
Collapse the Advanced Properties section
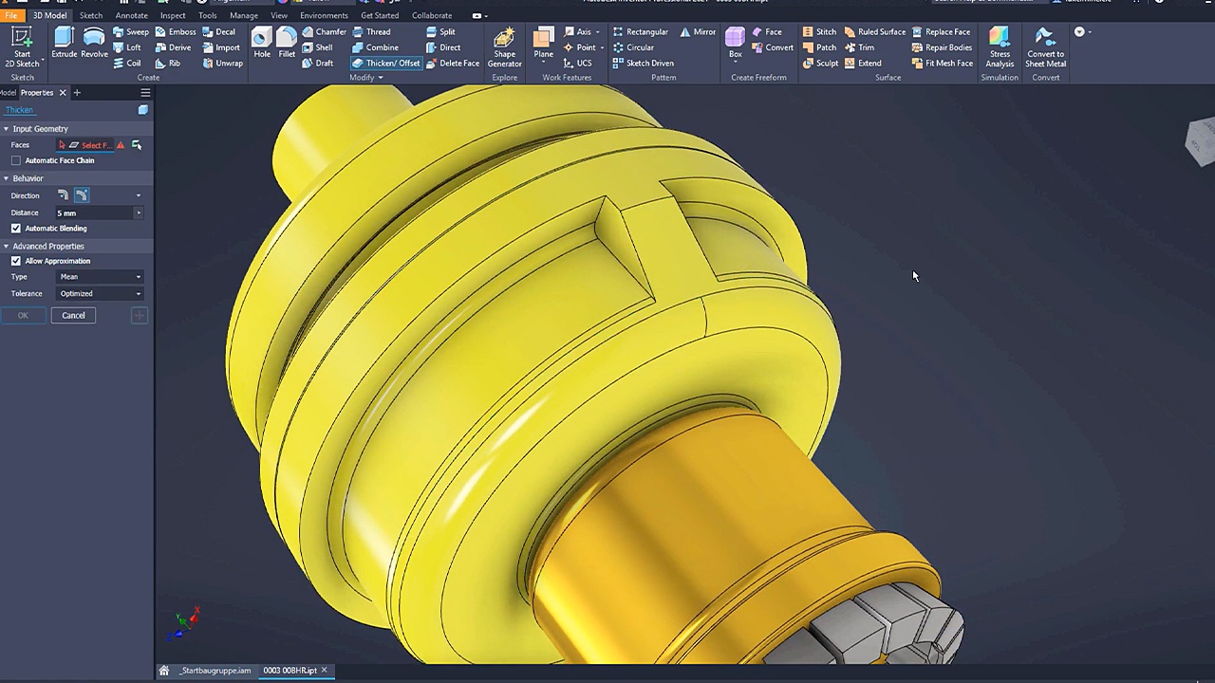tap(6, 246)
